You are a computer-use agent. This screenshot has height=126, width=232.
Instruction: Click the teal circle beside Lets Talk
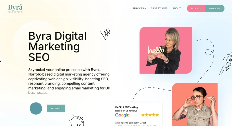36,108
